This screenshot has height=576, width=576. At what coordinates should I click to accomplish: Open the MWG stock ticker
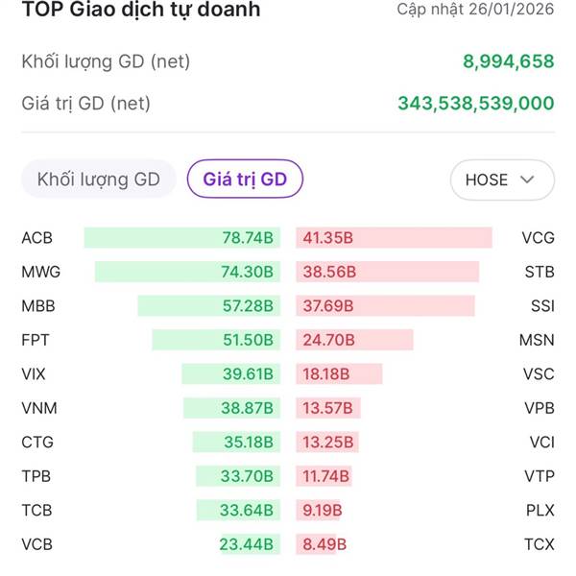click(40, 272)
